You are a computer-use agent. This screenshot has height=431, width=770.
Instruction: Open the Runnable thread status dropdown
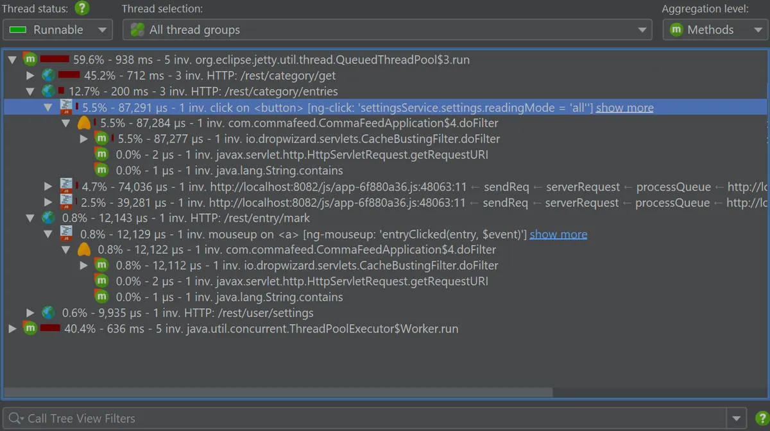(58, 30)
